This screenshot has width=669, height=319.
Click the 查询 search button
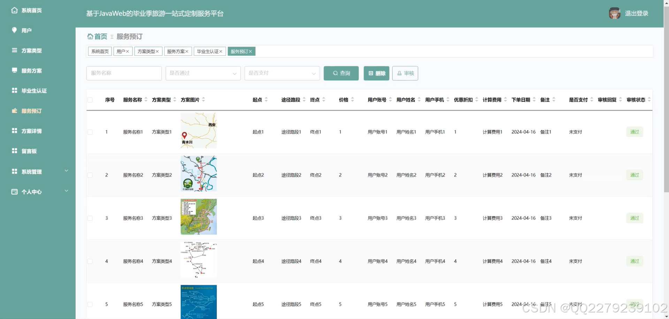[341, 73]
